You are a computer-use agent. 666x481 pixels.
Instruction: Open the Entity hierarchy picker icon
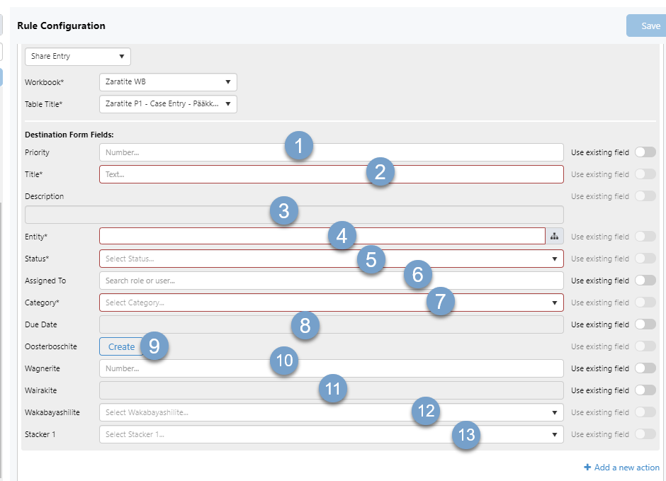point(554,237)
